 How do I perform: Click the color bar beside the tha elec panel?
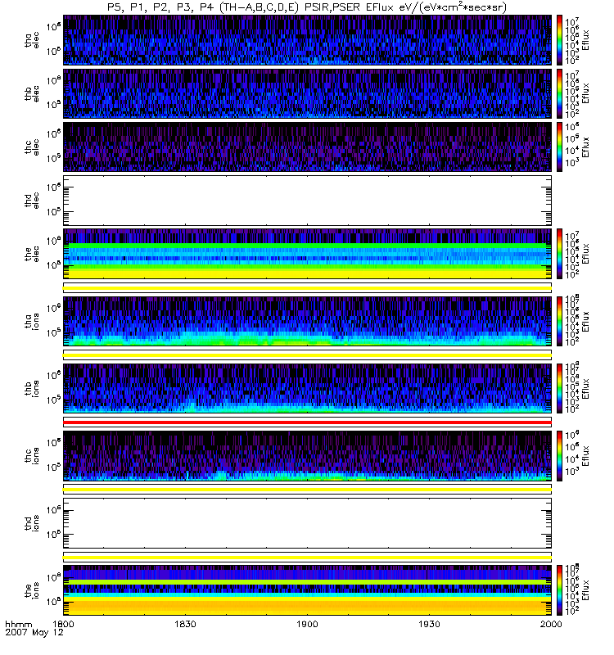559,40
